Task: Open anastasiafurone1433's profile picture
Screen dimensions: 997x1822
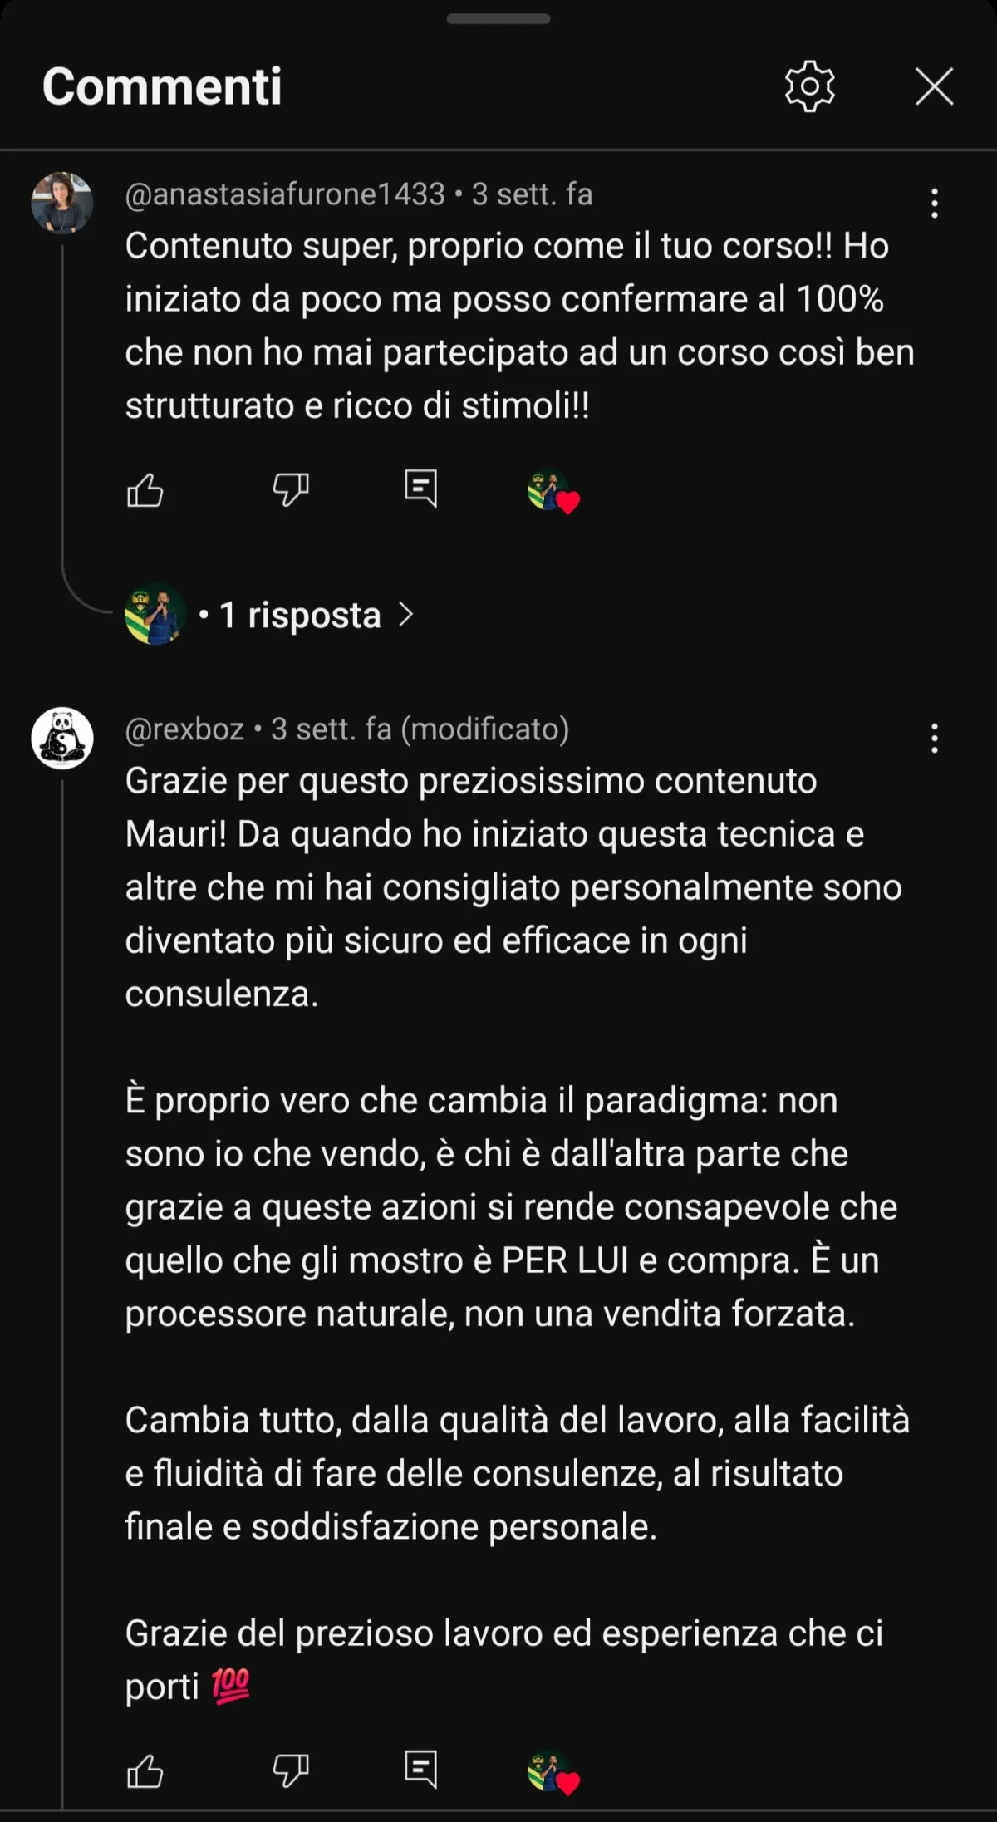Action: coord(62,203)
